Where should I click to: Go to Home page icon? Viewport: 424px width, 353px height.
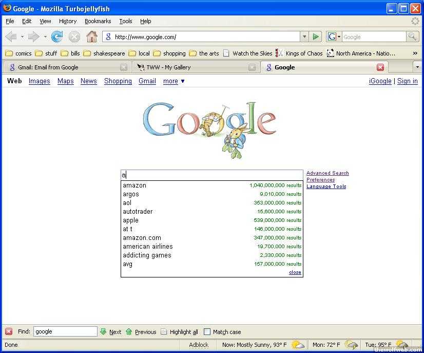pos(92,36)
